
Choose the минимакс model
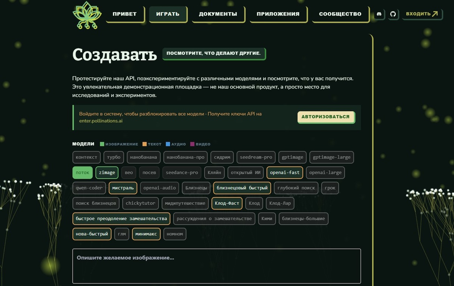(146, 234)
